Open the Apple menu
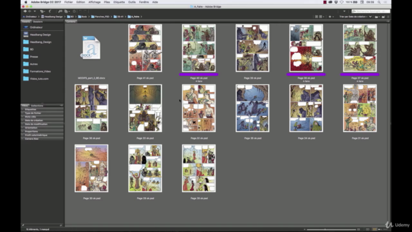 [x=26, y=2]
